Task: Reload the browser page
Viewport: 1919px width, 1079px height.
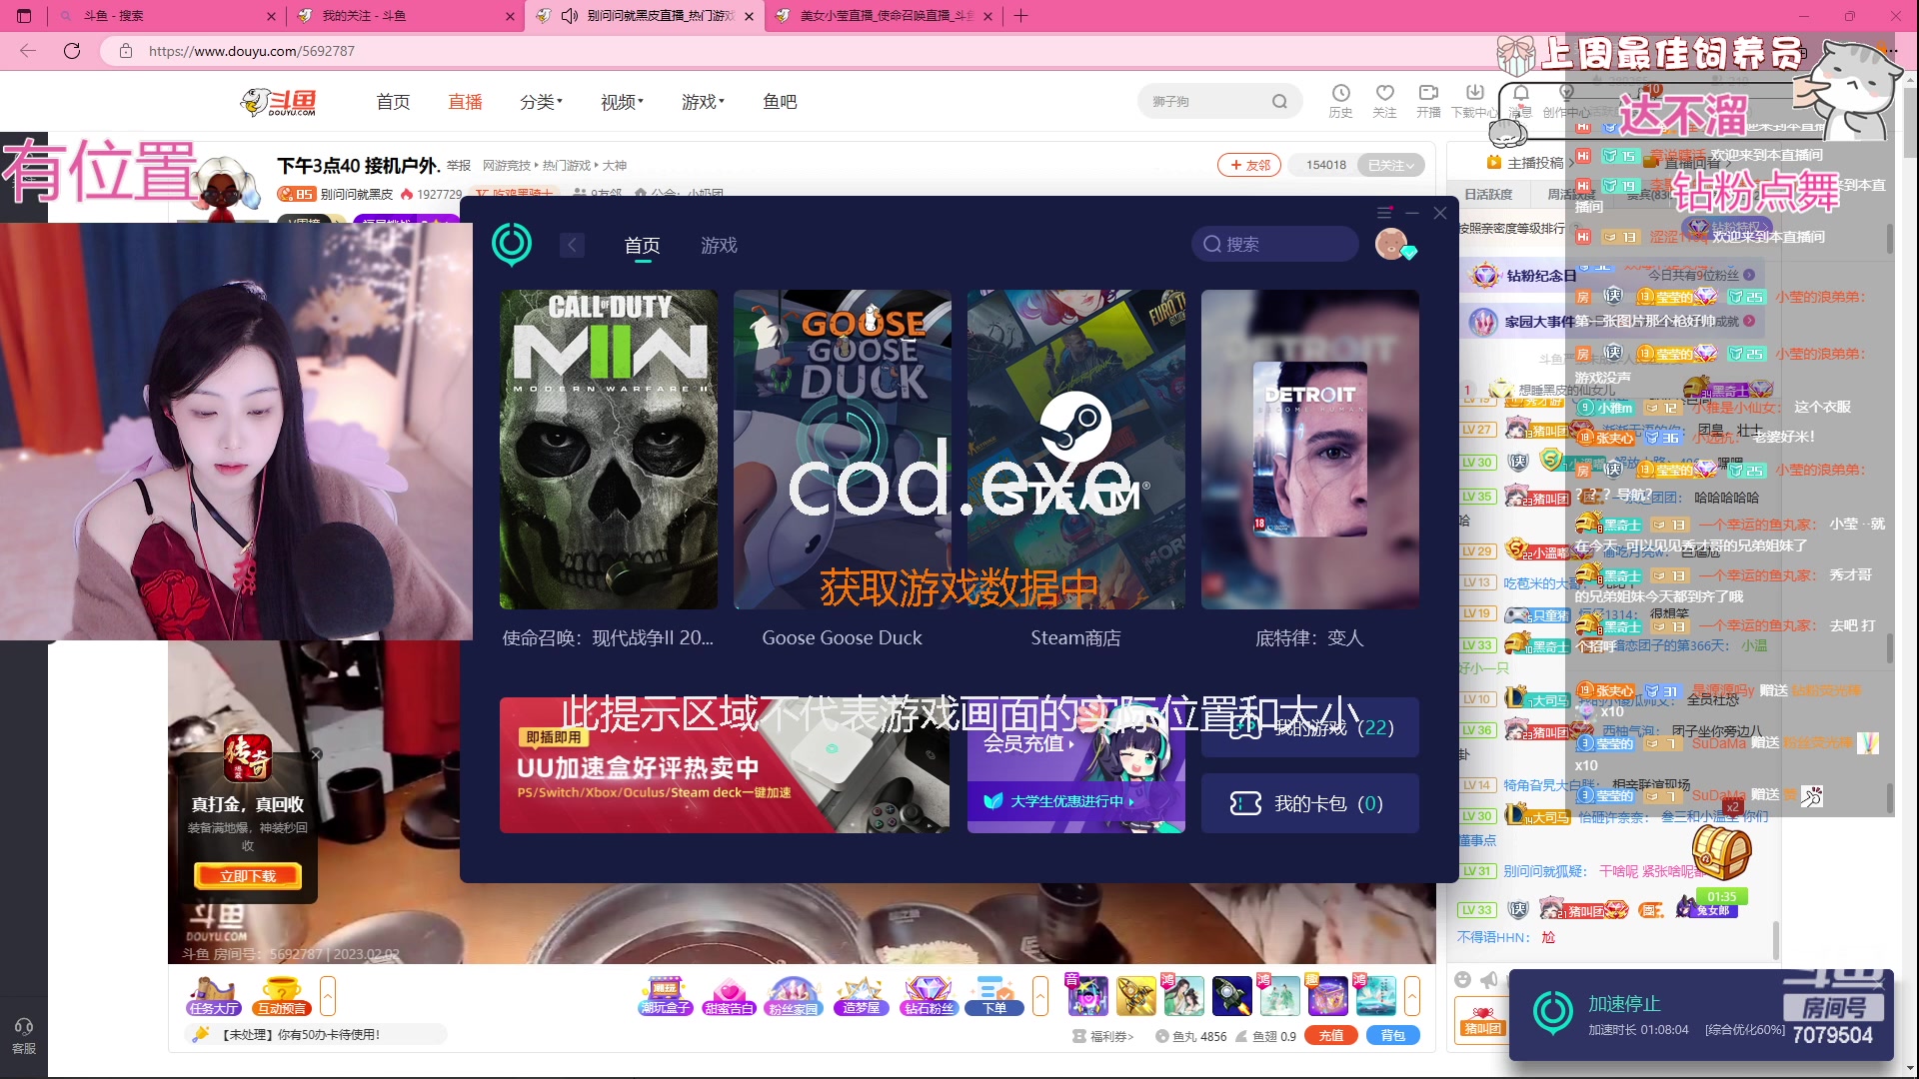Action: tap(72, 51)
